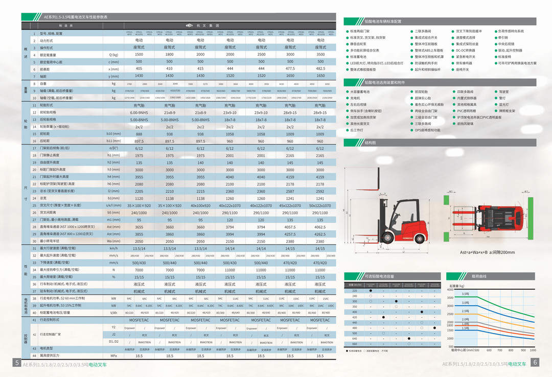Click the 'Wa (mm)' unit cell
The image size is (552, 377).
113,241
